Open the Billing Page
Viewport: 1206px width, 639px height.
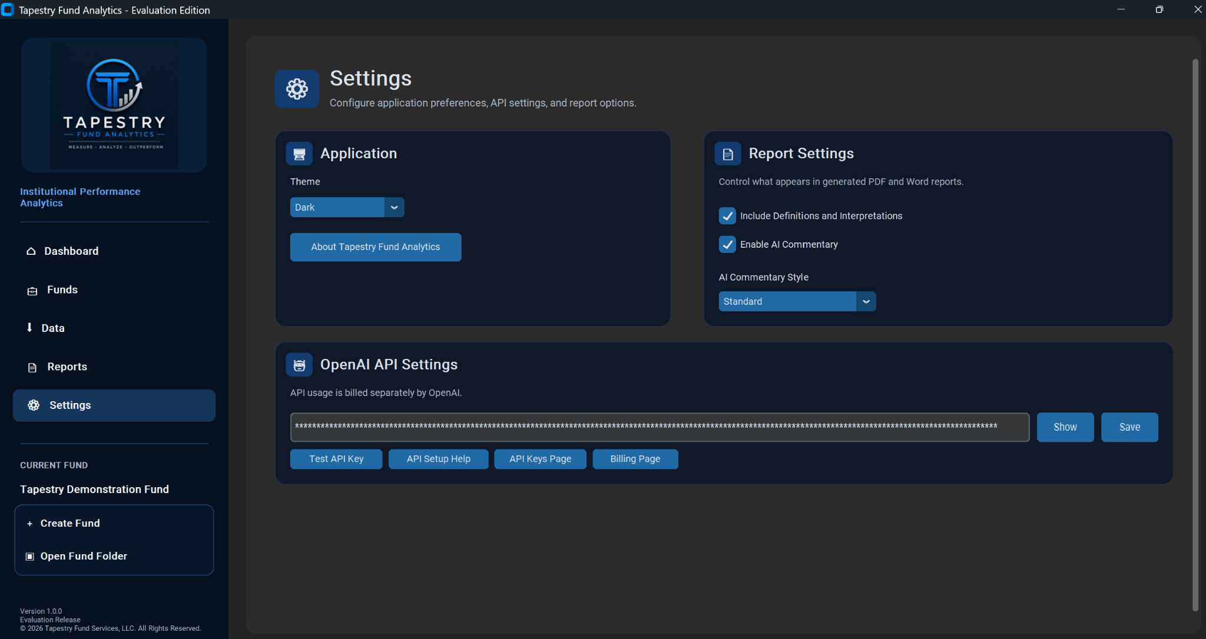click(635, 459)
